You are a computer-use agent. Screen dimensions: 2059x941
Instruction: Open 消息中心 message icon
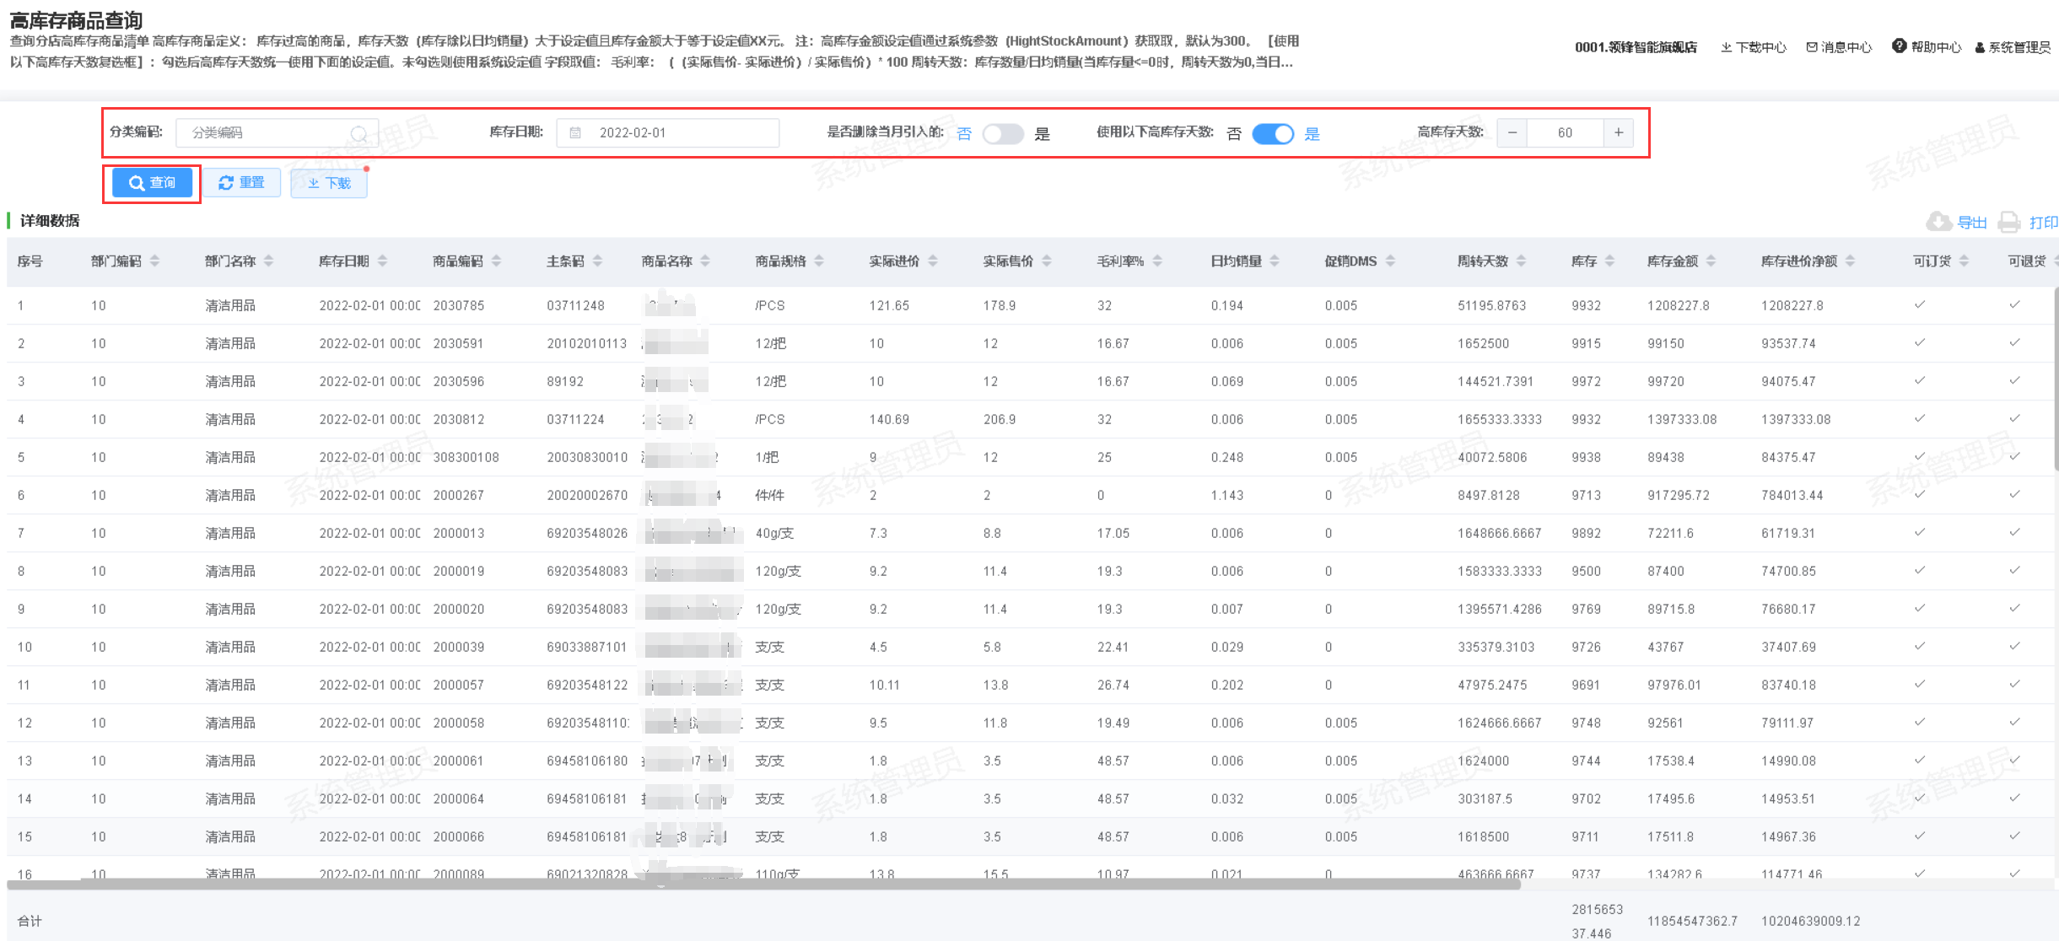[1812, 47]
